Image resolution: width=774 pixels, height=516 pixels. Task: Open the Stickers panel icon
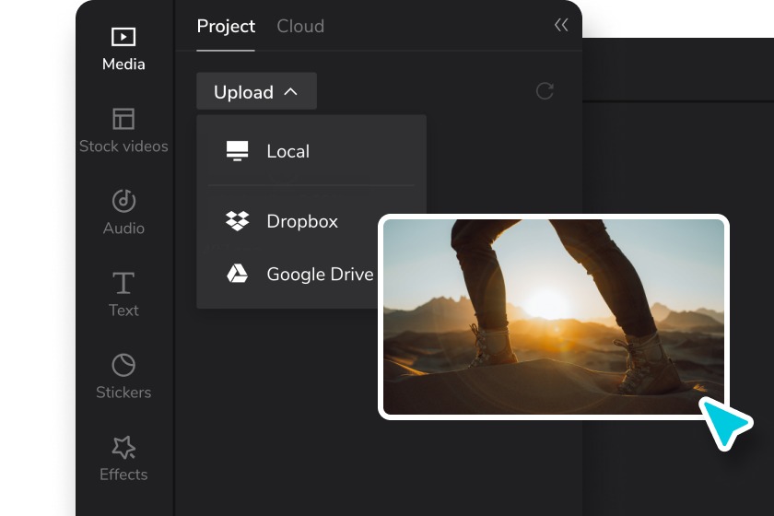[123, 365]
